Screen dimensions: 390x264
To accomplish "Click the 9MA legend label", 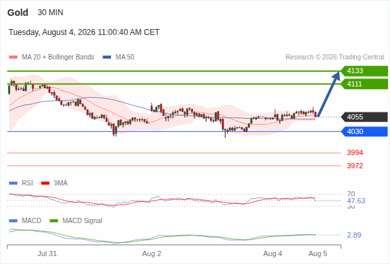I will (61, 183).
